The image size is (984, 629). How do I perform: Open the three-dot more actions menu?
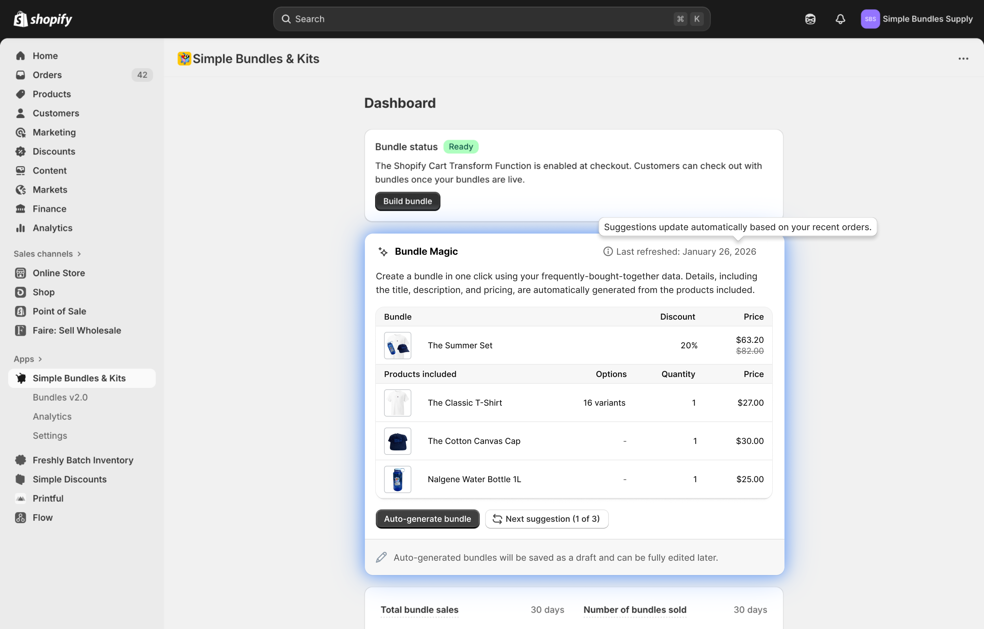point(963,59)
